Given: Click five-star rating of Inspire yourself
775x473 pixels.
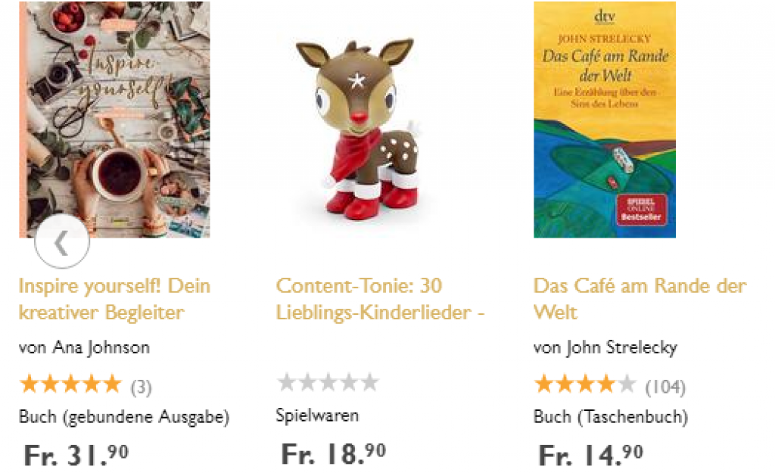Looking at the screenshot, I should [x=70, y=384].
